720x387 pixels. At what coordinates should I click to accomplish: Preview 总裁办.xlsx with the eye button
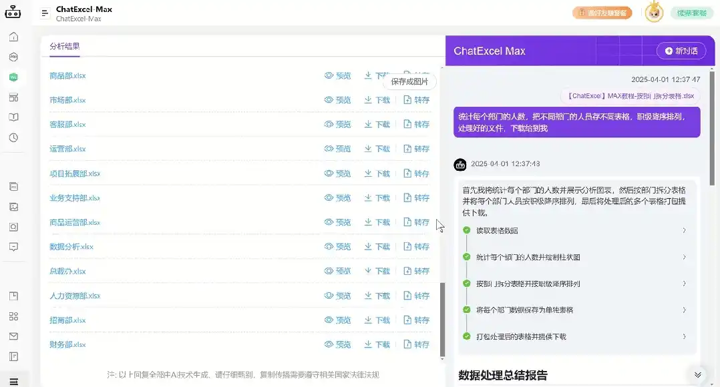337,271
